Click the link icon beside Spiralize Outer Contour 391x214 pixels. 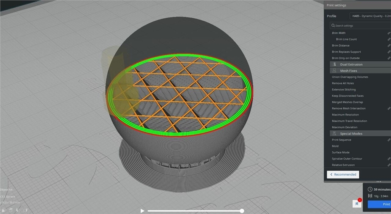pos(389,159)
